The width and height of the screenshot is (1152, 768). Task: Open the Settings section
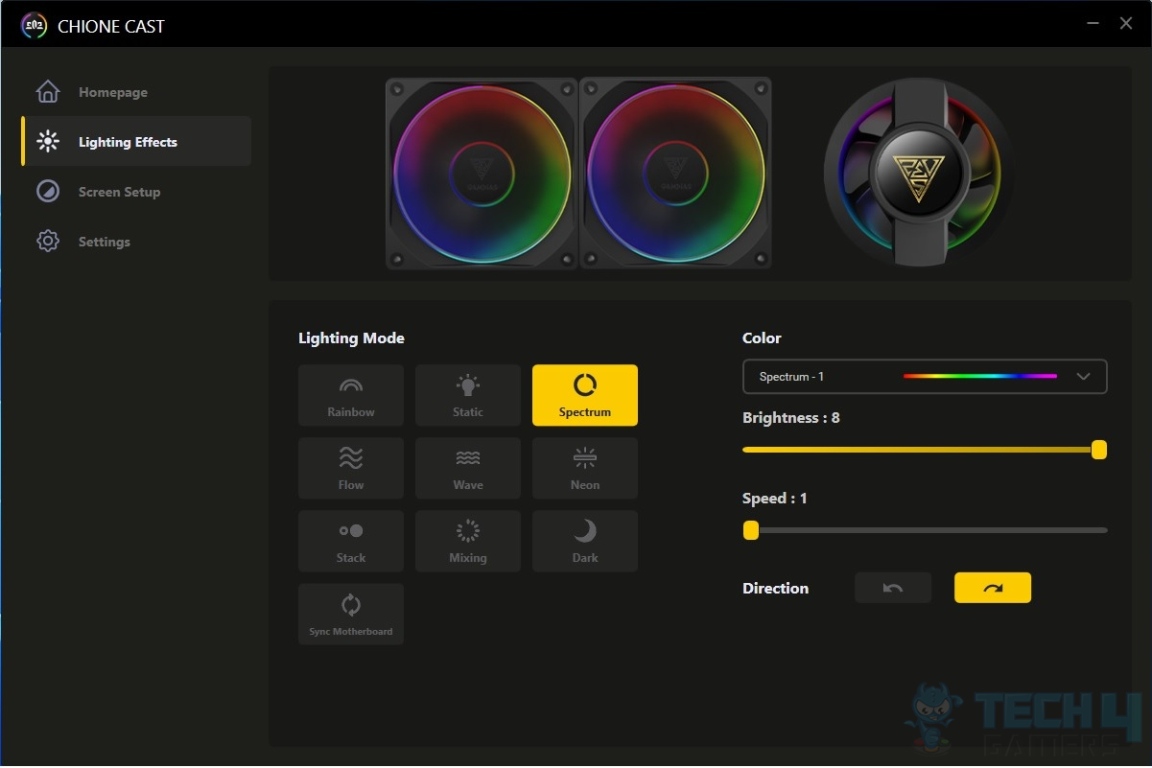pos(136,242)
